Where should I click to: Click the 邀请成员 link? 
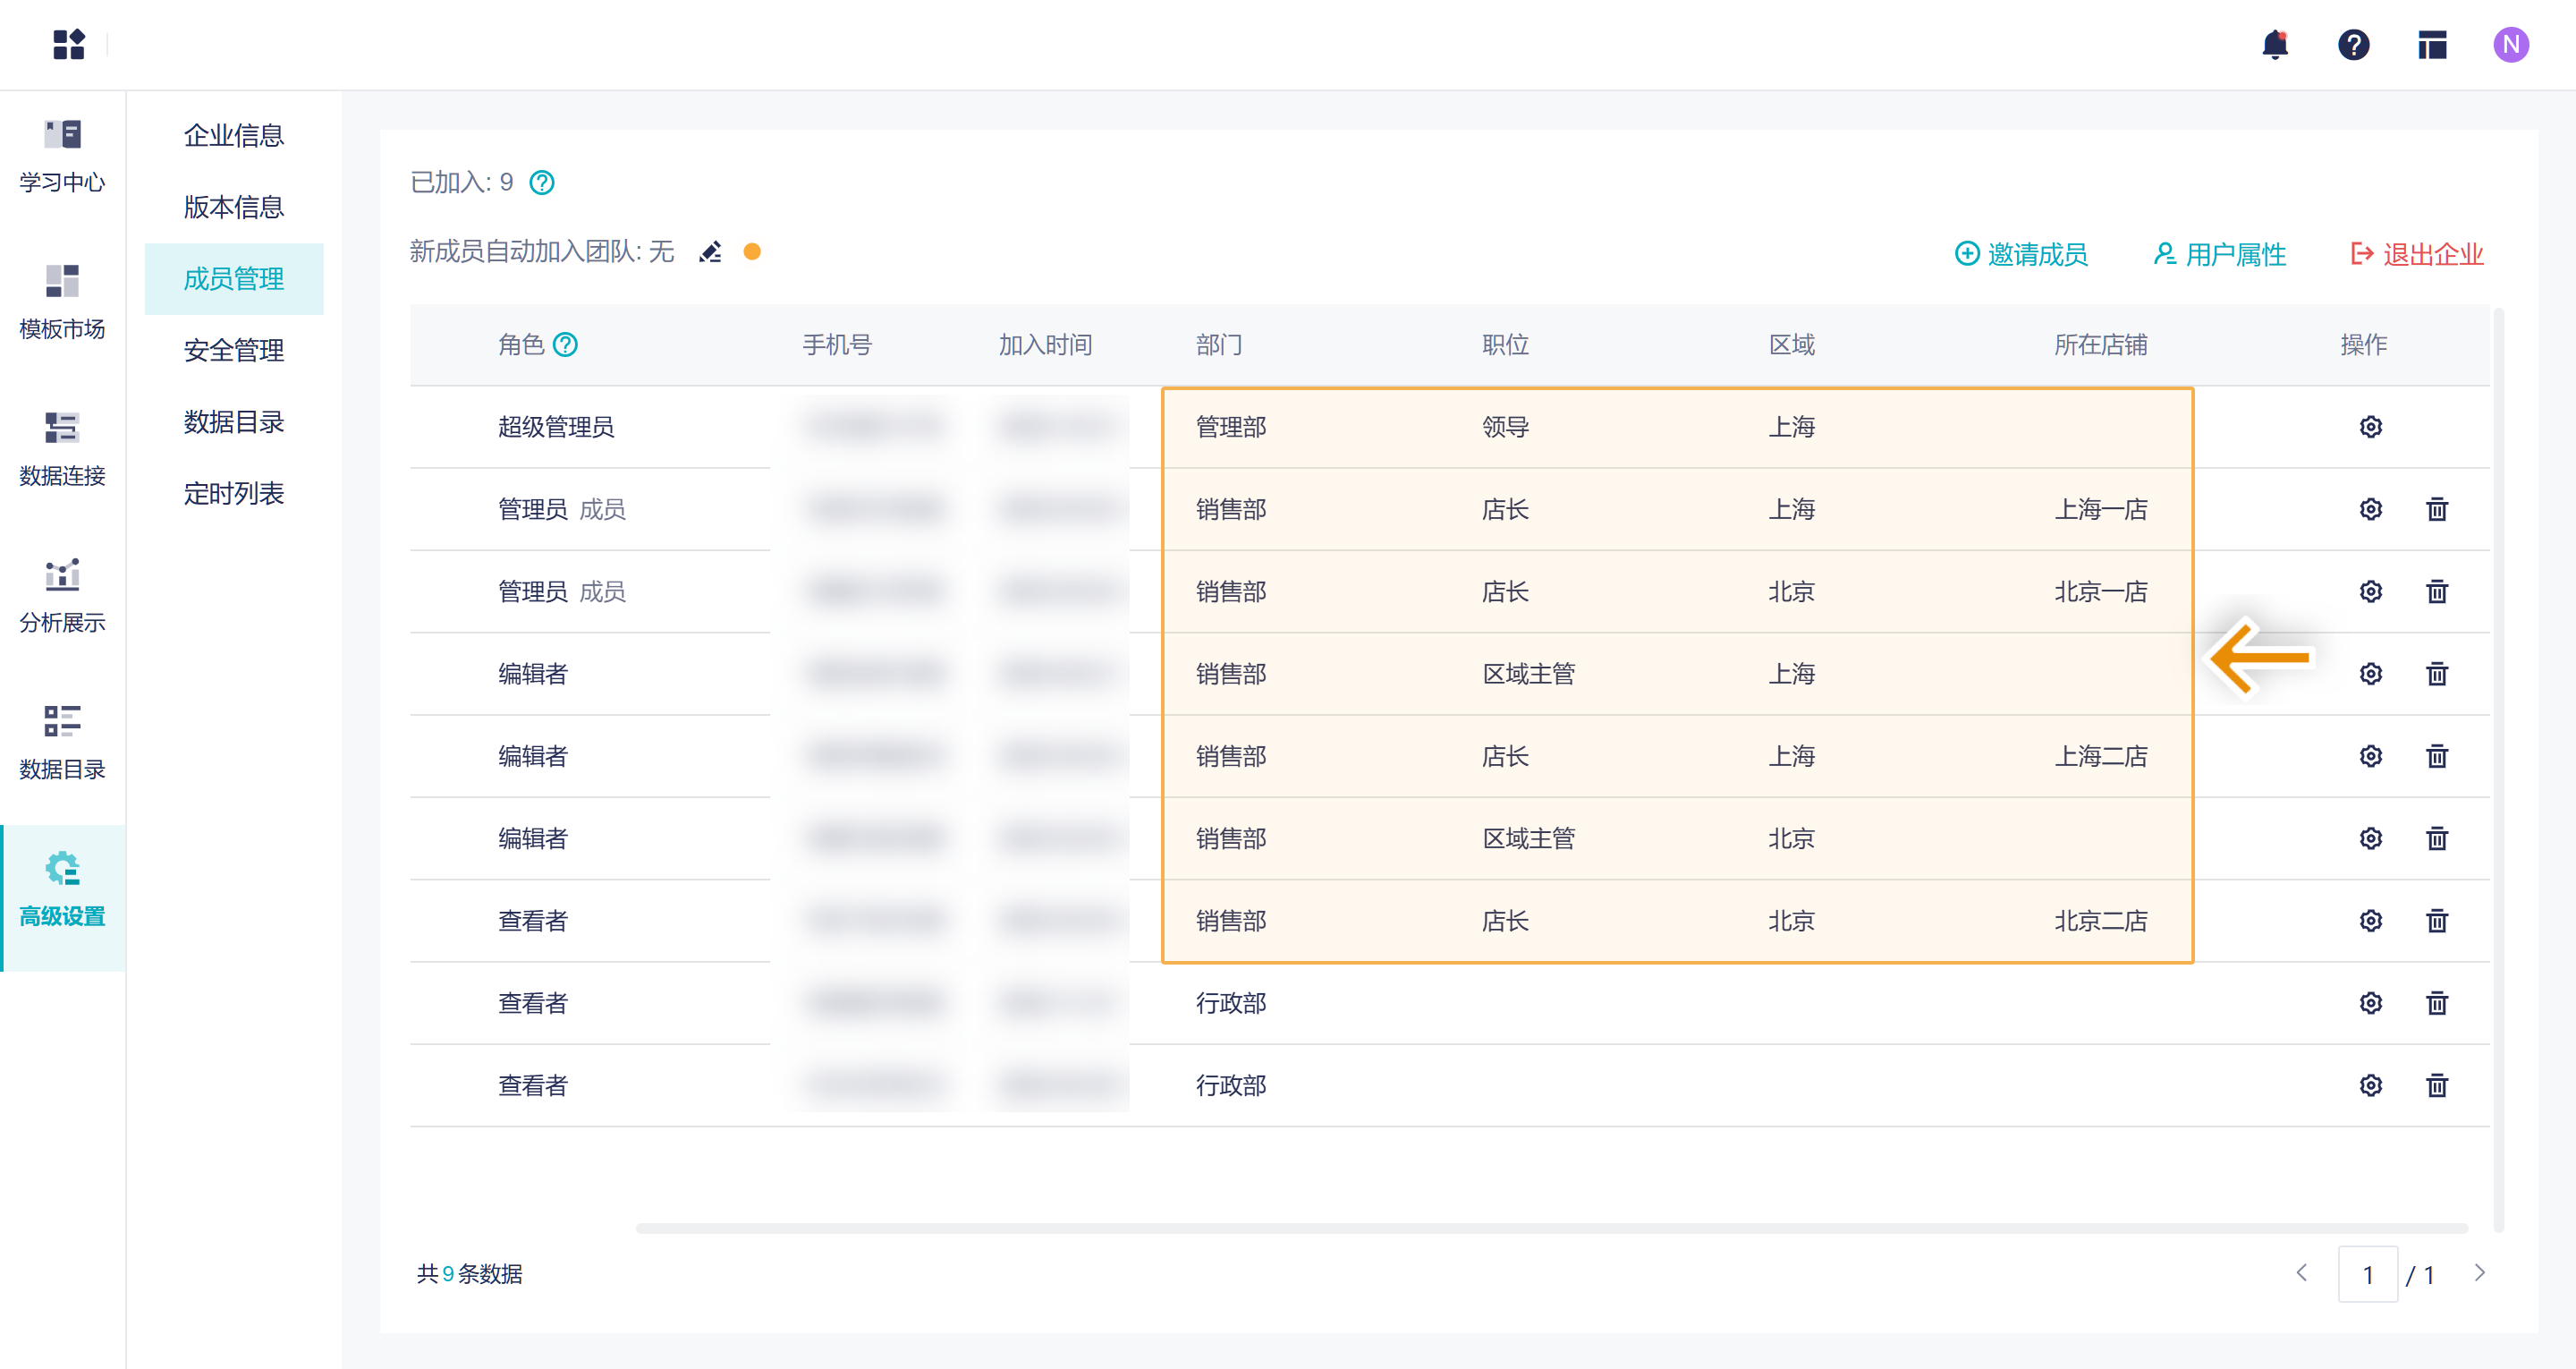tap(2022, 254)
